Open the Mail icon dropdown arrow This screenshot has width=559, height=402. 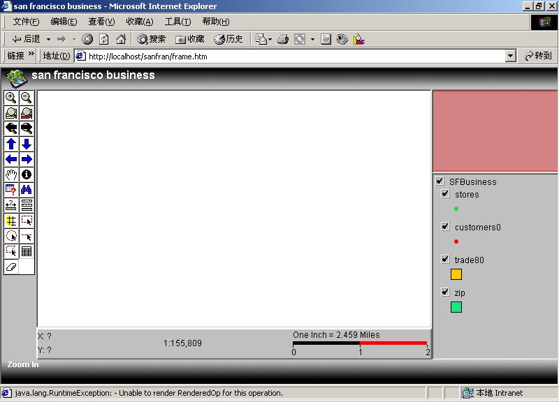pos(270,39)
